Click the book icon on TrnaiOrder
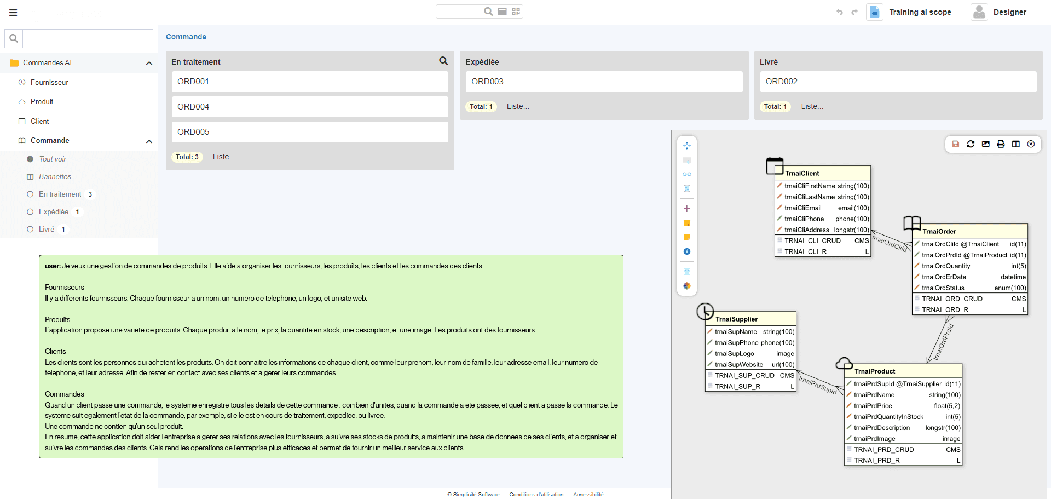 click(x=912, y=223)
